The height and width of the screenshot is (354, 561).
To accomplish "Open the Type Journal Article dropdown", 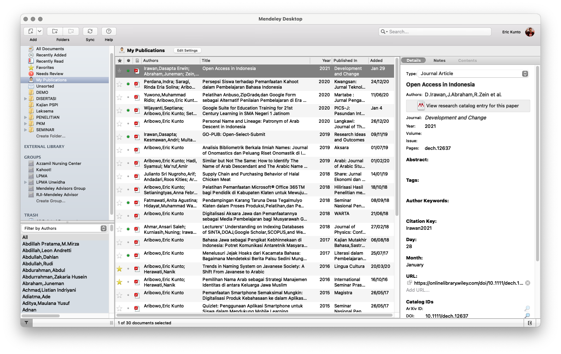I will (x=473, y=74).
